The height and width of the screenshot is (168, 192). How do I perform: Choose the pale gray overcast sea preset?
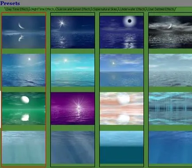(x=170, y=70)
